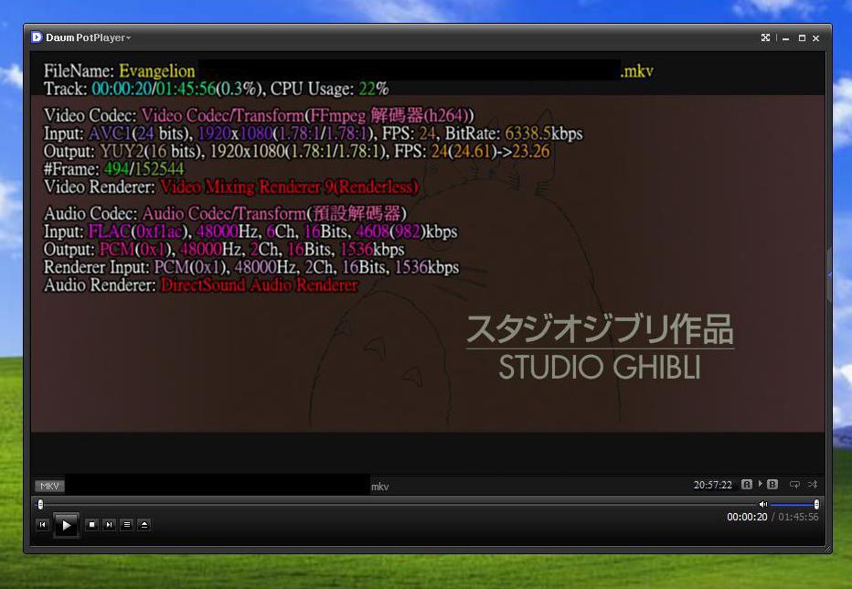Click the MKV format badge
852x589 pixels.
tap(49, 486)
